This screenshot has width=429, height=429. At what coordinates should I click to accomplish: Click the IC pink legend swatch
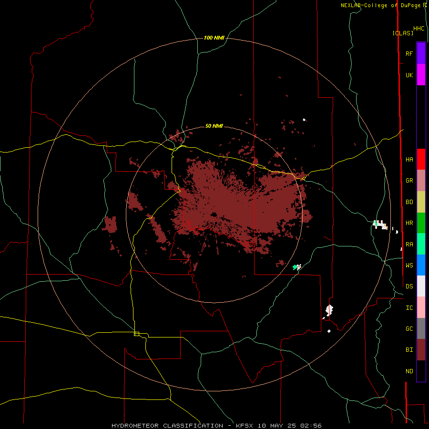click(x=421, y=307)
